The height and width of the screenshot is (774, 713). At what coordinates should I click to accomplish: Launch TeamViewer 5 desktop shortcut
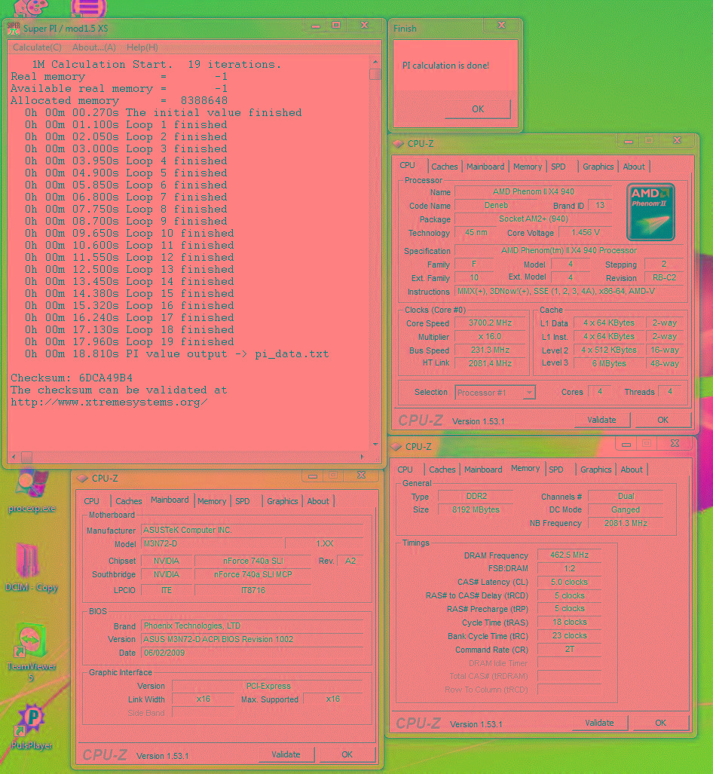pyautogui.click(x=31, y=652)
